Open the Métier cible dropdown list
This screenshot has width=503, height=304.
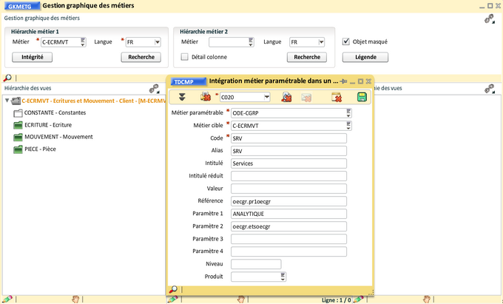[348, 126]
